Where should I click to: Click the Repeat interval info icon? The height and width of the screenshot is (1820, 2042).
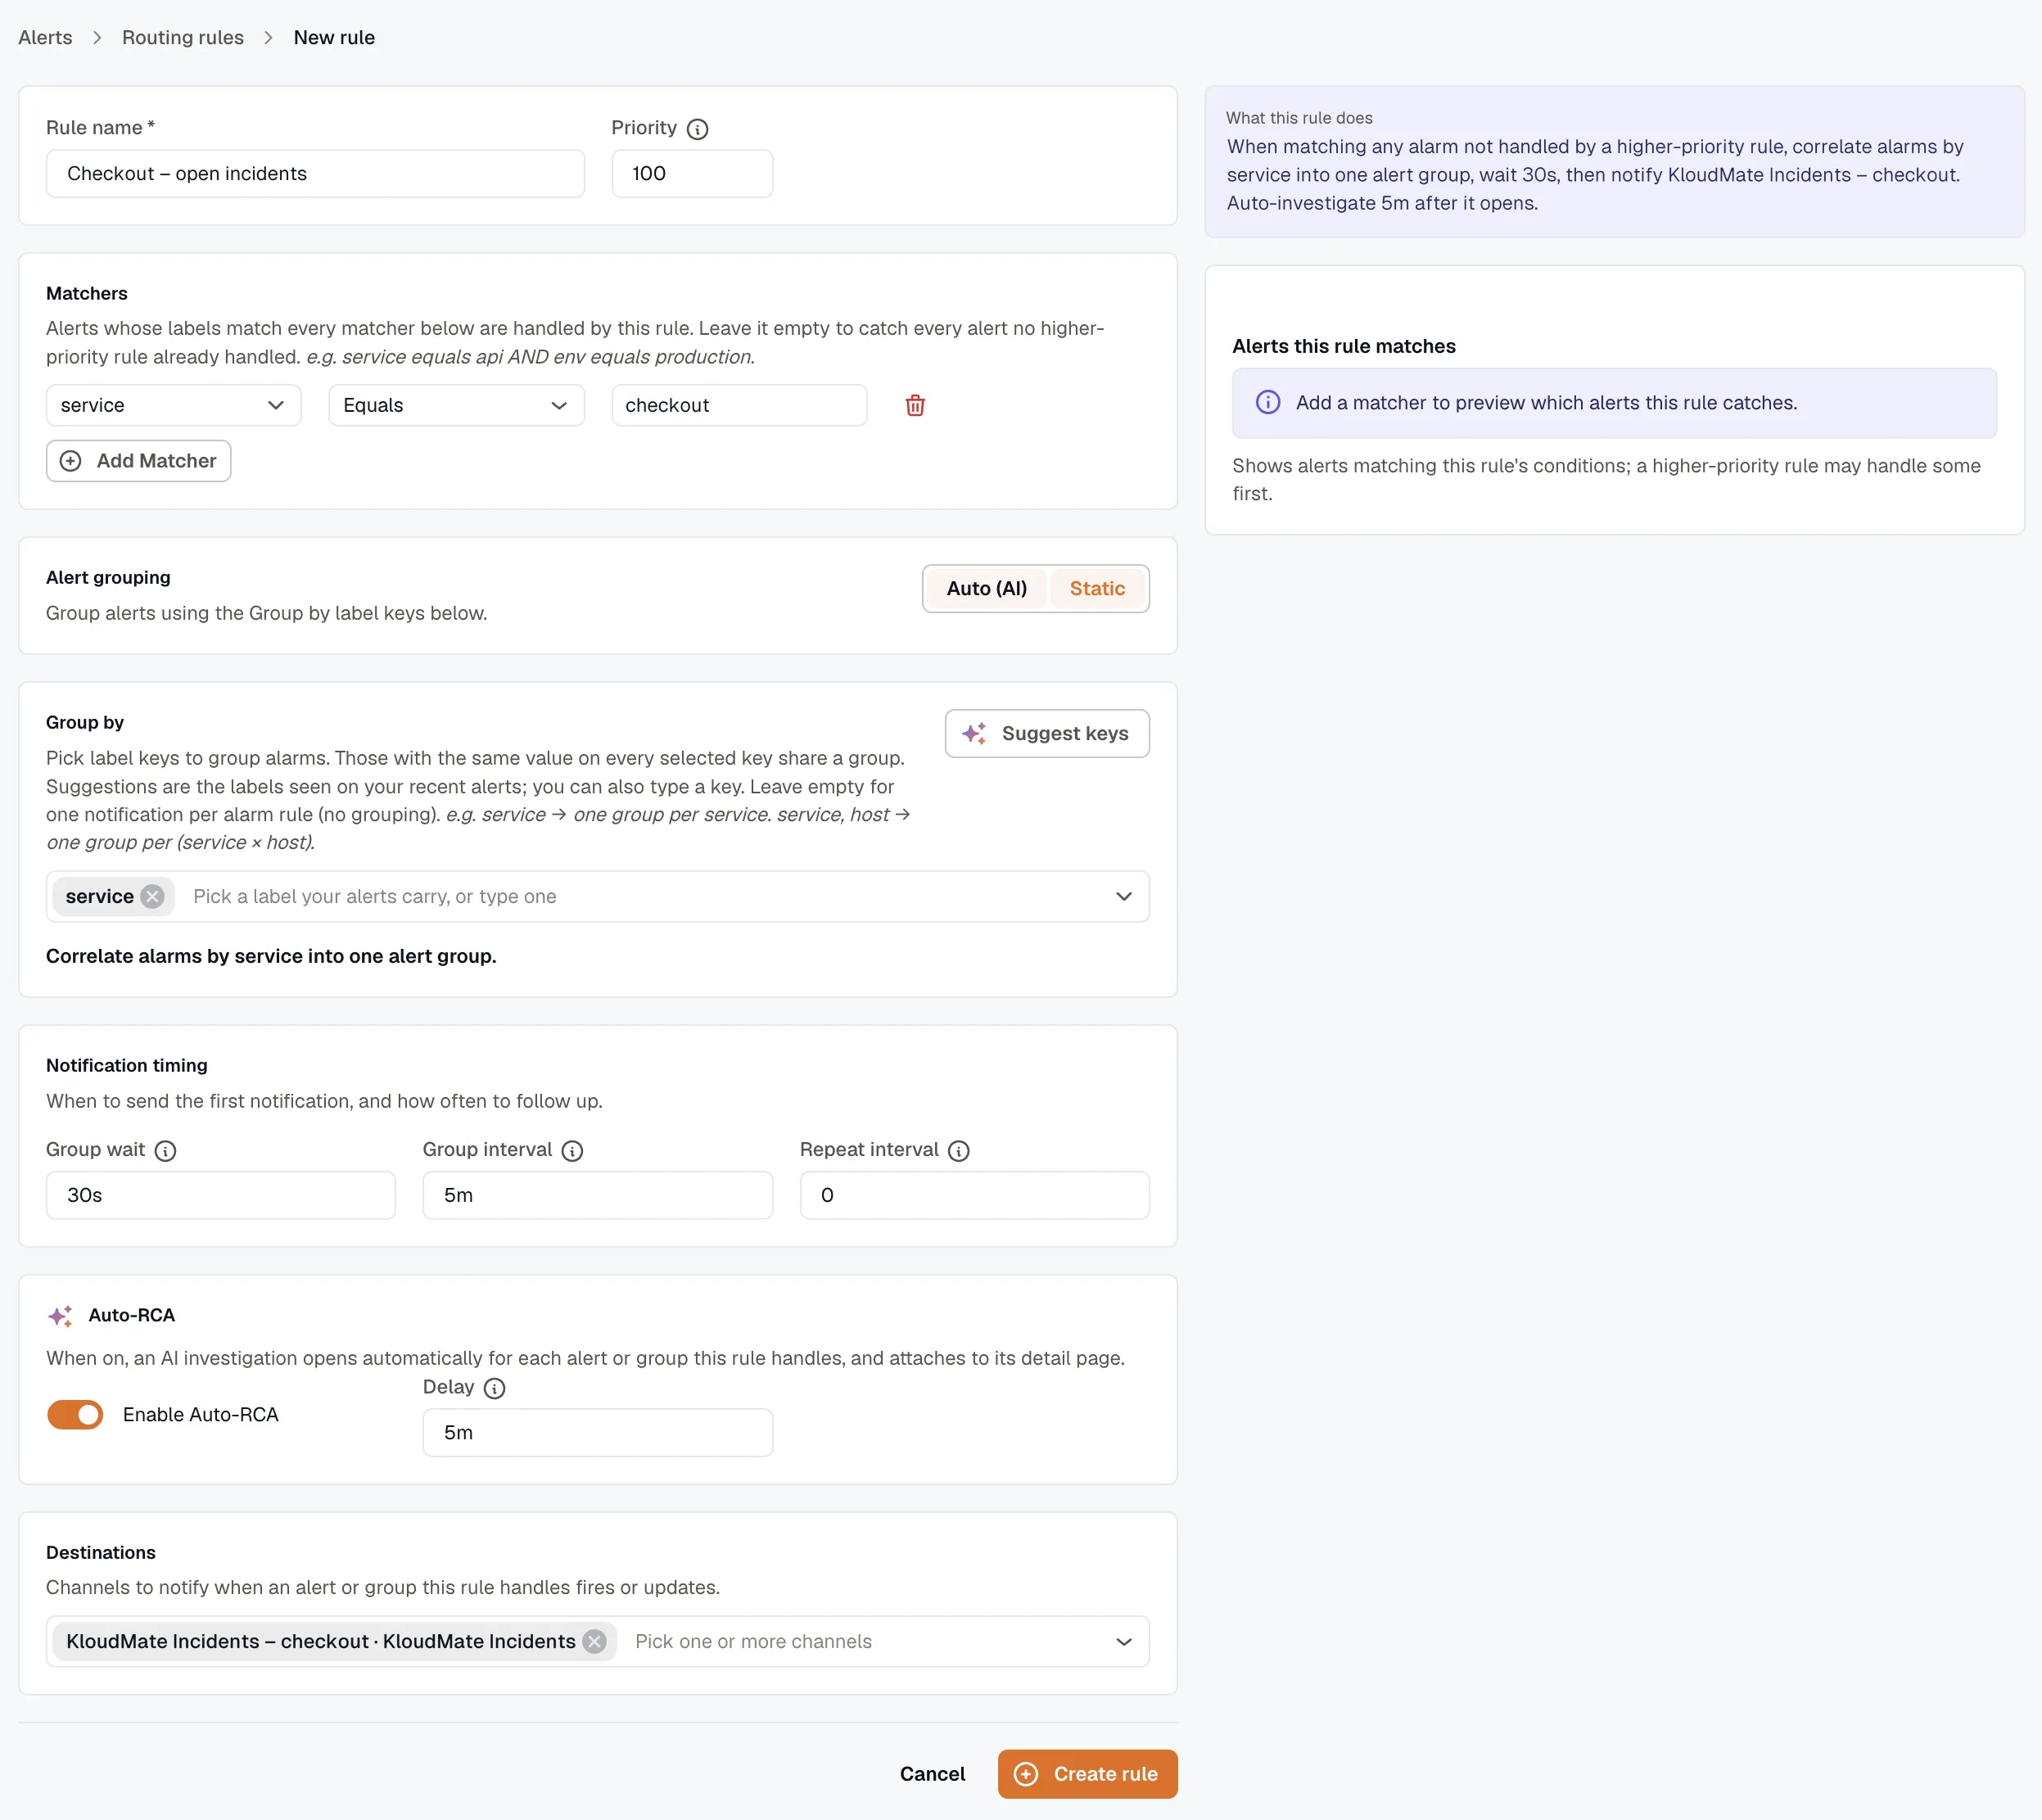(959, 1150)
